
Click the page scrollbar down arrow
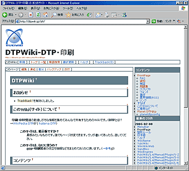click(185, 163)
